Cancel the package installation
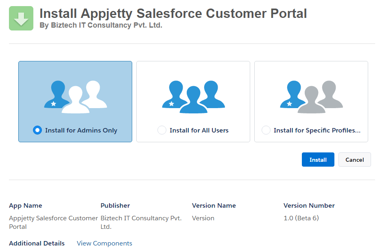382x252 pixels. coord(354,160)
